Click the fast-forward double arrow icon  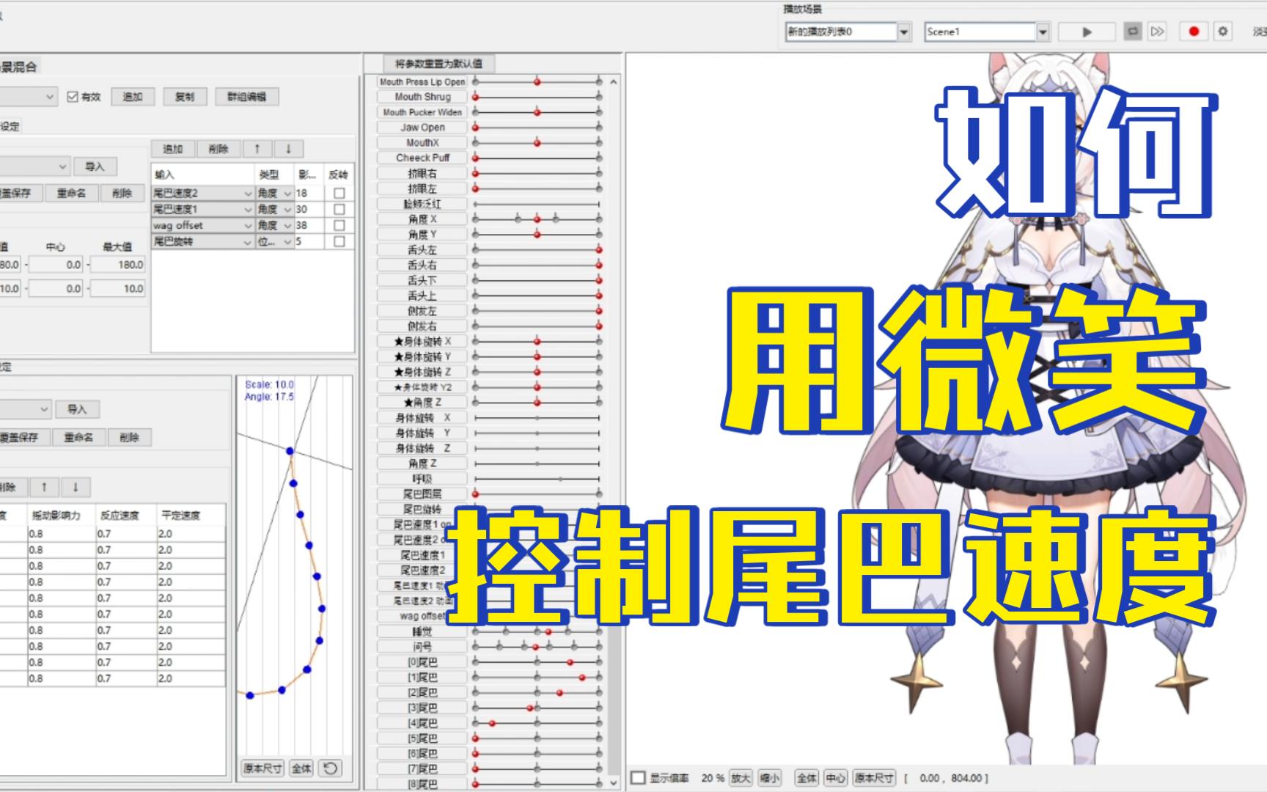(x=1157, y=32)
